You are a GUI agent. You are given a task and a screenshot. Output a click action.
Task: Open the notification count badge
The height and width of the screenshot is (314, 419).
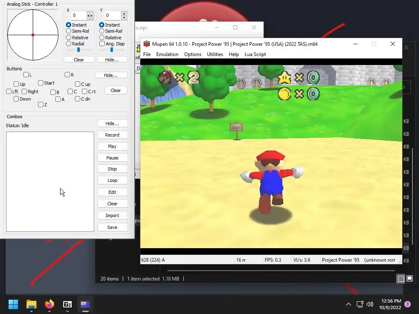(408, 304)
